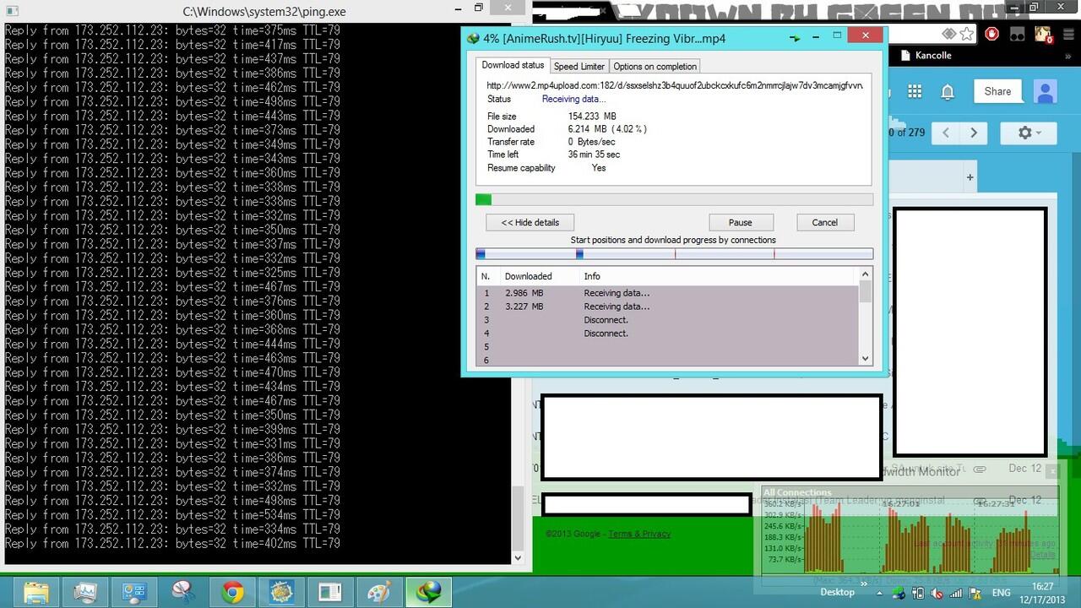Click the '0 of 279' message count
This screenshot has height=608, width=1081.
tap(907, 133)
